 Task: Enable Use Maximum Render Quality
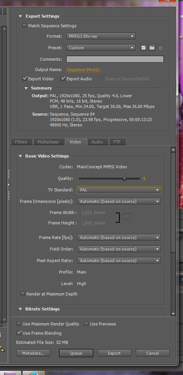coord(19,324)
